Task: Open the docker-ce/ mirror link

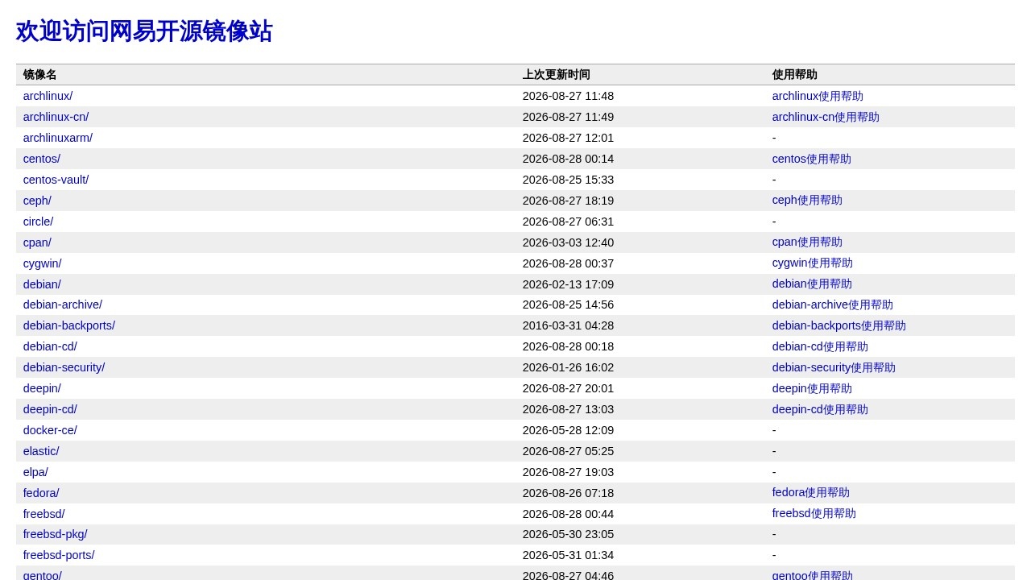Action: pyautogui.click(x=50, y=430)
